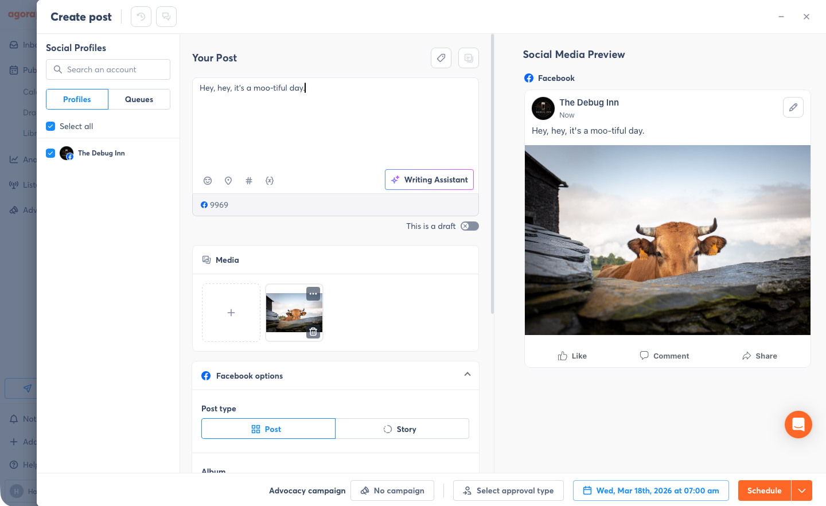
Task: Open the Schedule dropdown arrow
Action: click(802, 491)
